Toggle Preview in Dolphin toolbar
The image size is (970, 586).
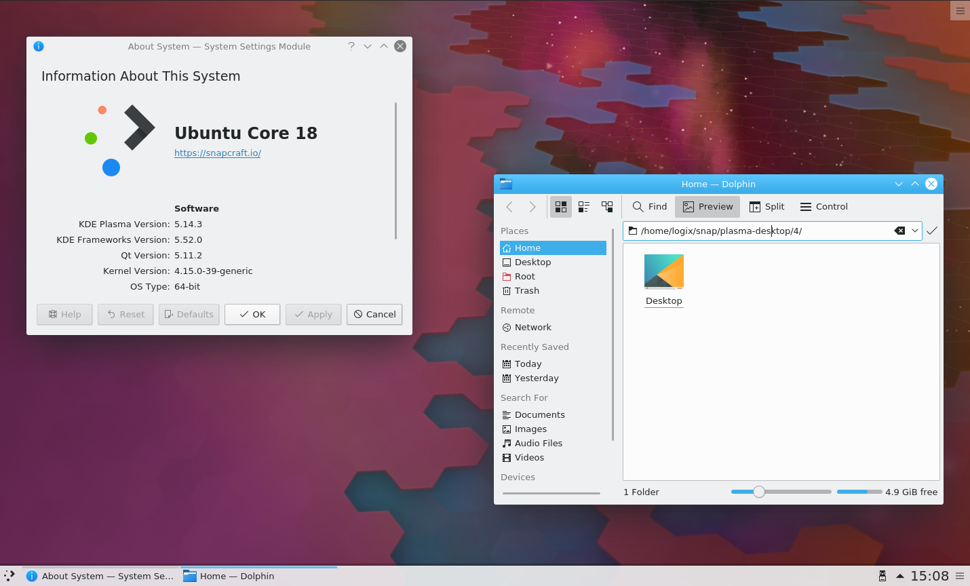tap(707, 207)
